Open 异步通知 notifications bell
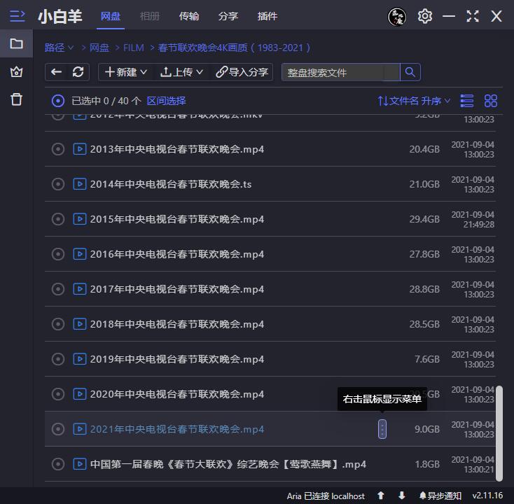Image resolution: width=514 pixels, height=504 pixels. 440,496
